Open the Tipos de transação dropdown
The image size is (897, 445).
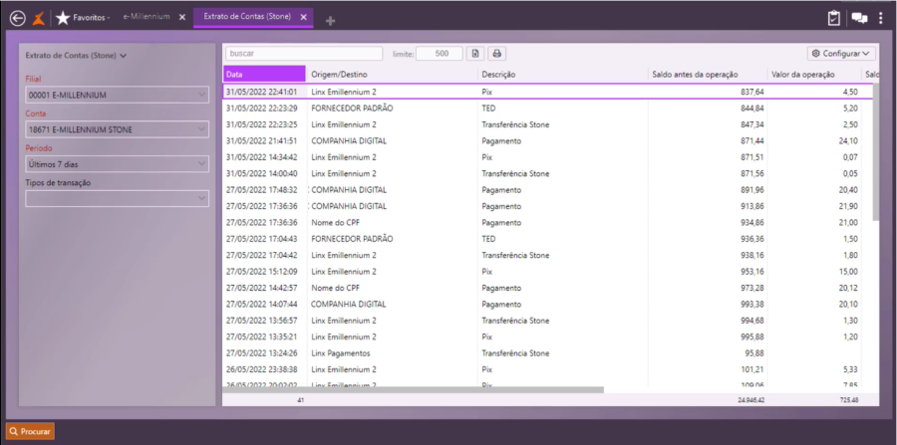[118, 198]
